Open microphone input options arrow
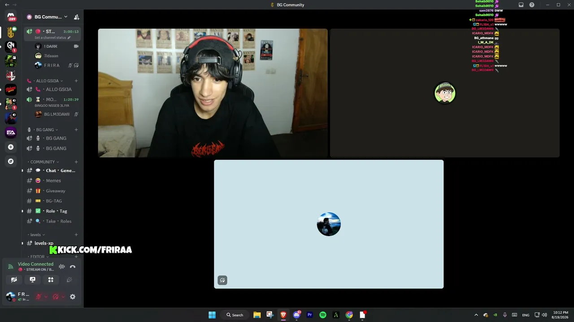Screen dimensions: 574x322 pyautogui.click(x=46, y=297)
